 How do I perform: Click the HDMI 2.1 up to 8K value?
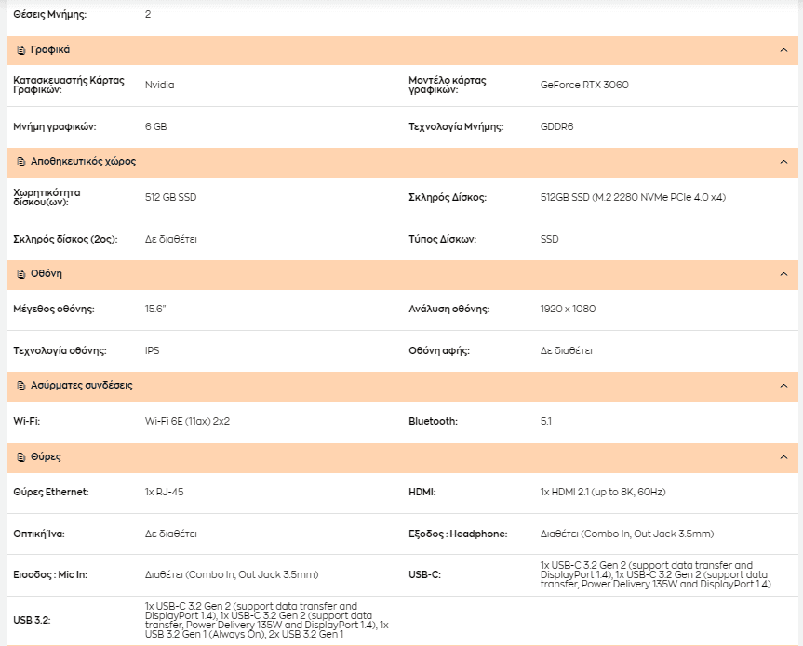[603, 492]
